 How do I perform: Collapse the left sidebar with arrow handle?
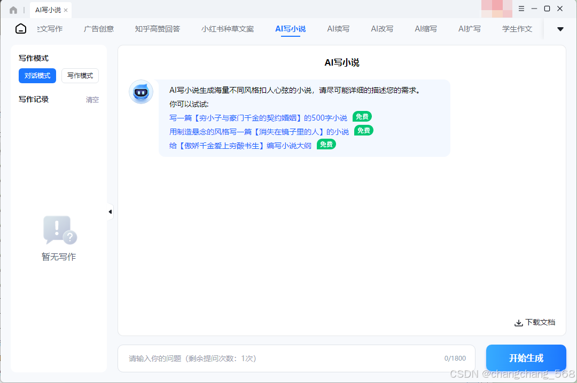pyautogui.click(x=110, y=212)
